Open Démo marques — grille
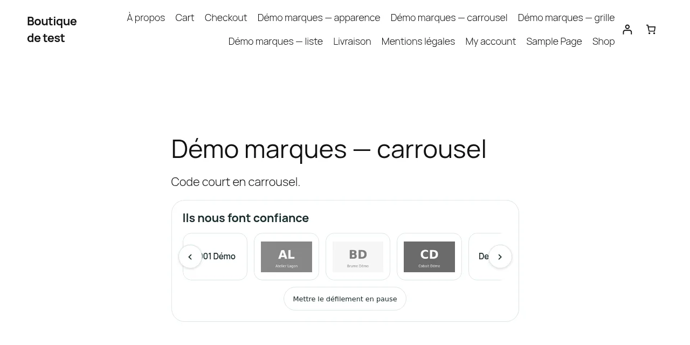The width and height of the screenshot is (690, 345). 567,18
